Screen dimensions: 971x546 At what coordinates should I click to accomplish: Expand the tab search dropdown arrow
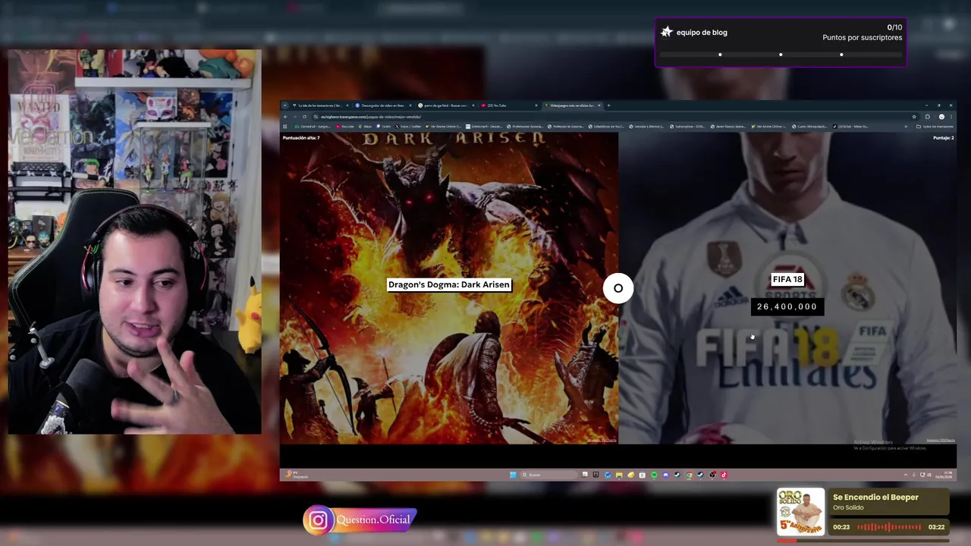point(284,105)
